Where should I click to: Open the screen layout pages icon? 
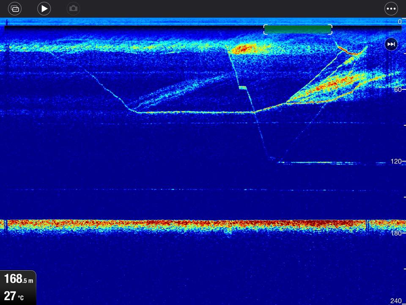click(x=15, y=9)
